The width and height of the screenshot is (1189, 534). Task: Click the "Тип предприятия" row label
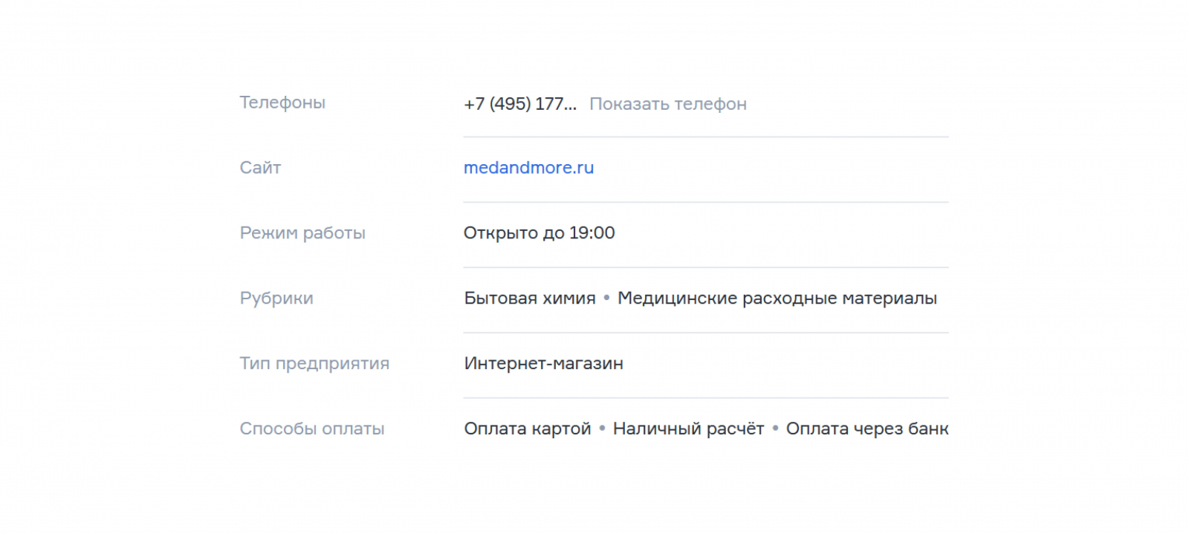(x=314, y=364)
